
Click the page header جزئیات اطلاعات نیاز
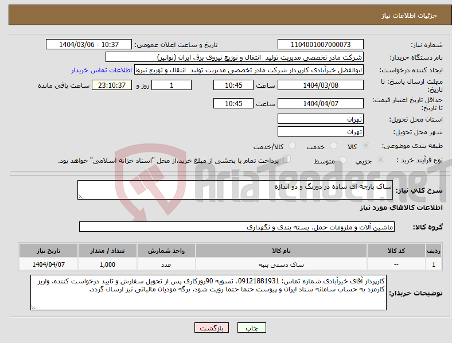[409, 15]
